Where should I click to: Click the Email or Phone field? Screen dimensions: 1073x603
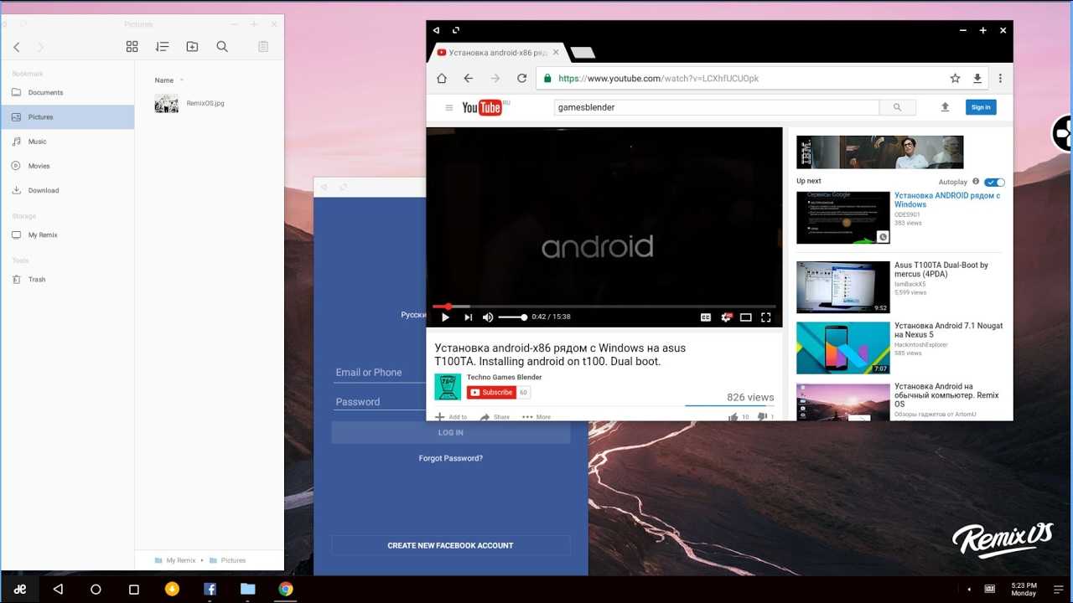click(380, 373)
